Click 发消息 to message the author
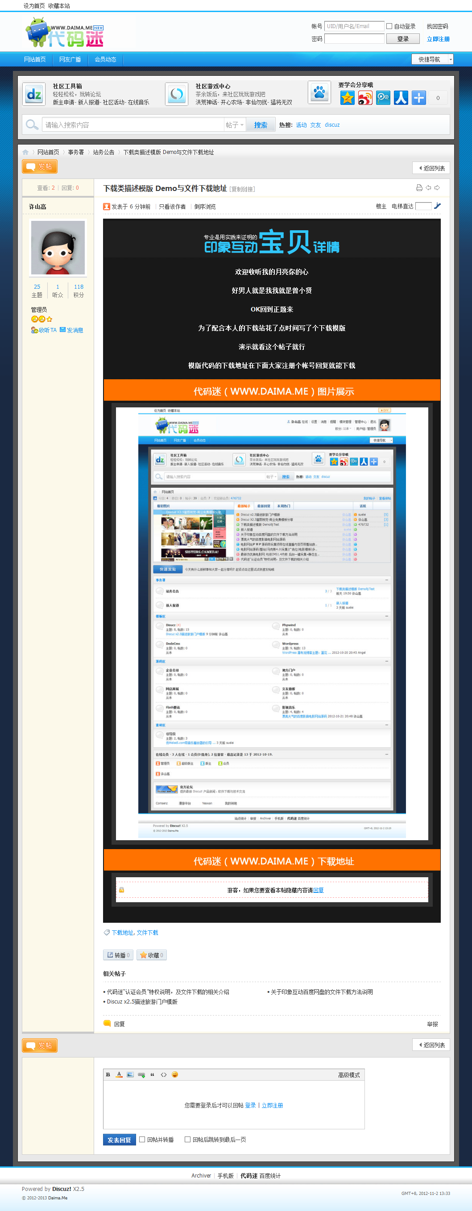The height and width of the screenshot is (1211, 472). [x=71, y=330]
